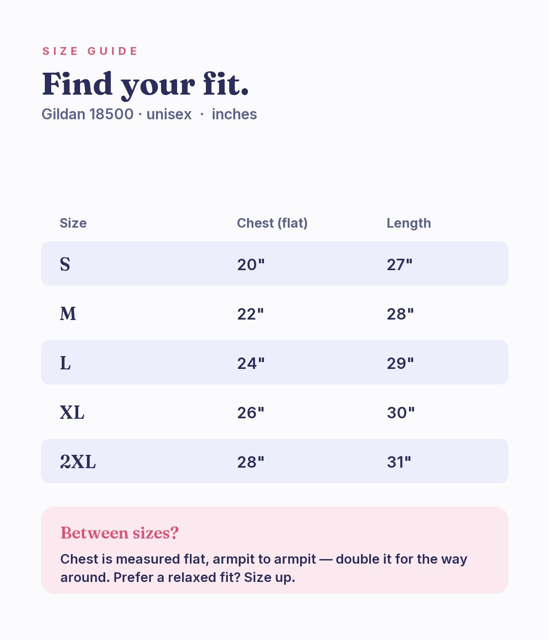Click the 24" chest value for L
Screen dimensions: 549x640
pos(251,363)
